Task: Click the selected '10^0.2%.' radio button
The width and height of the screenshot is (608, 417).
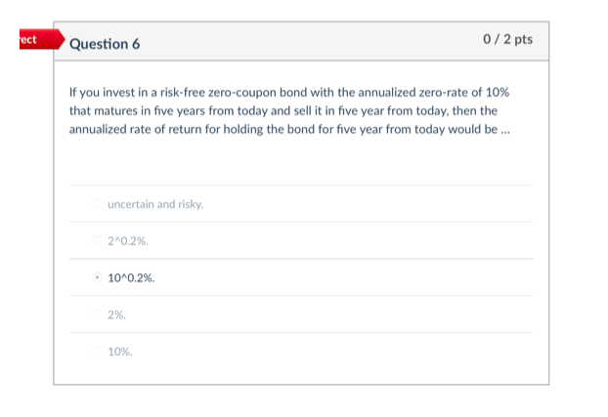Action: pyautogui.click(x=97, y=277)
